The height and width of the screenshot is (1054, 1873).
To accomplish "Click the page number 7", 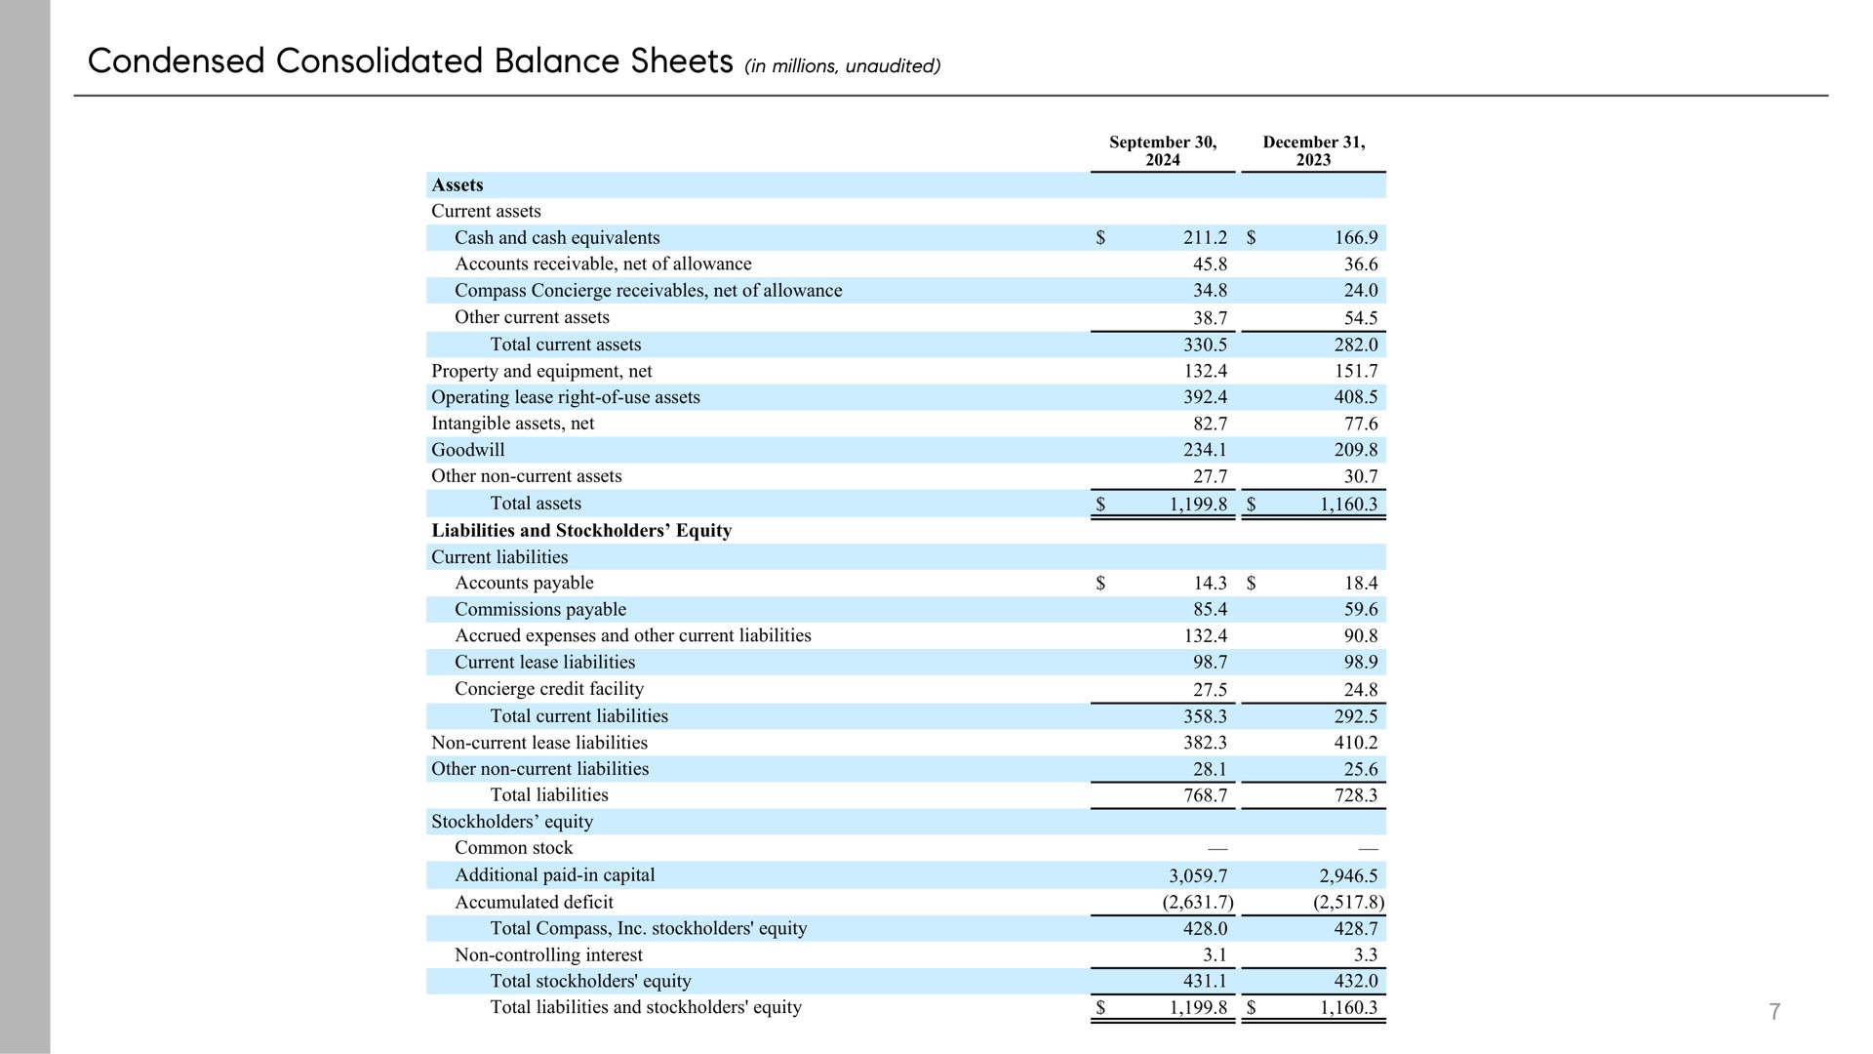I will 1774,1012.
